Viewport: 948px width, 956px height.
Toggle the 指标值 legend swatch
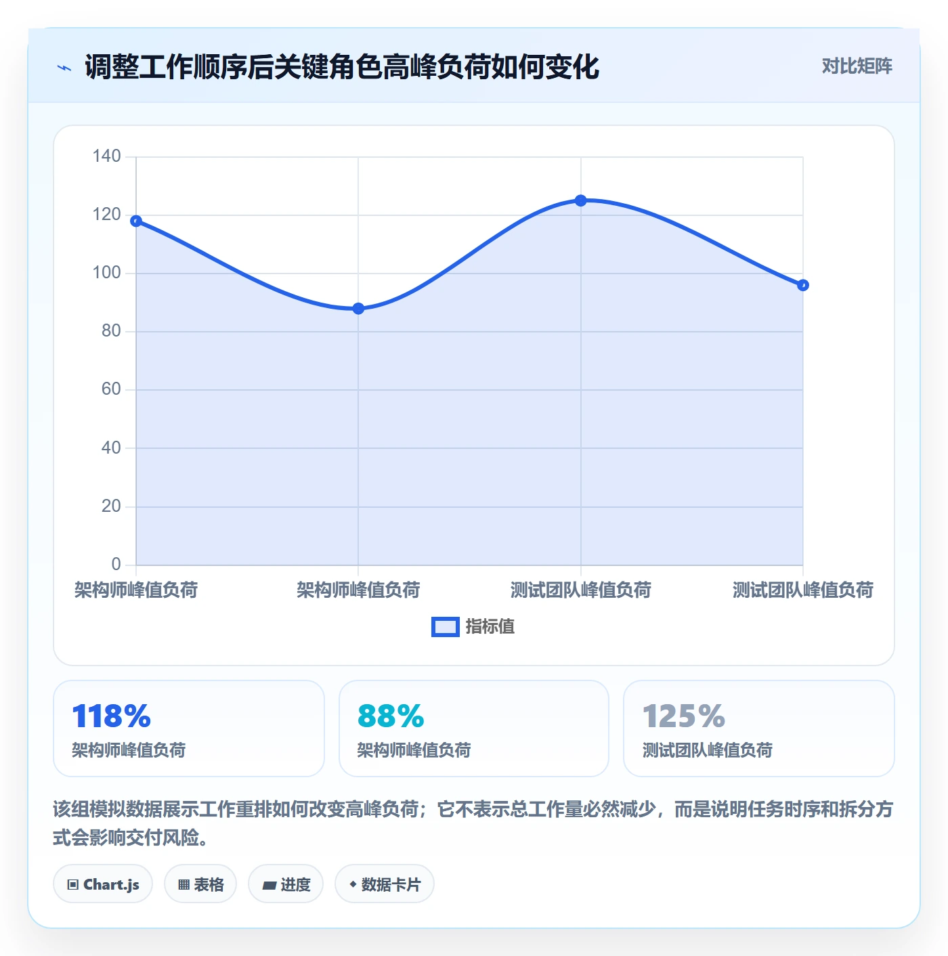tap(446, 627)
